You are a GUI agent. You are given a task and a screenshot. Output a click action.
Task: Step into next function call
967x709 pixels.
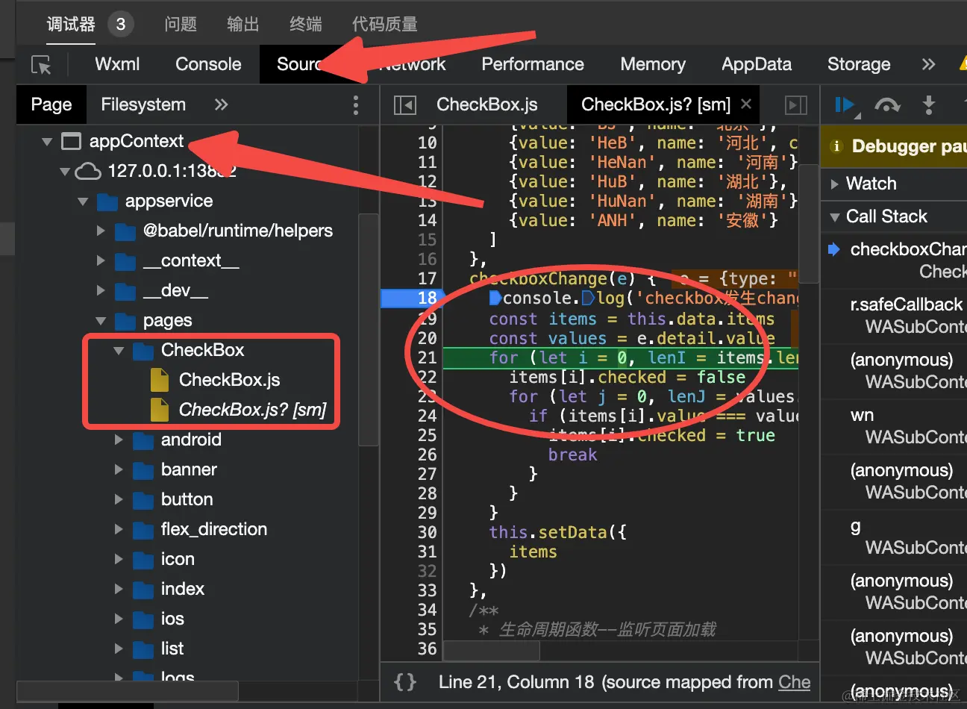point(929,105)
